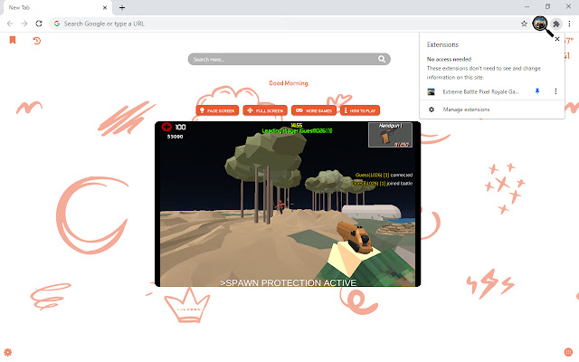The width and height of the screenshot is (579, 362).
Task: Open the How To Play button
Action: coord(360,110)
